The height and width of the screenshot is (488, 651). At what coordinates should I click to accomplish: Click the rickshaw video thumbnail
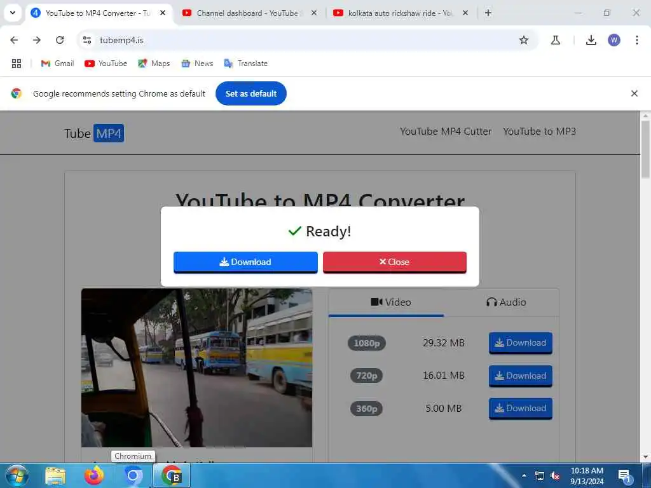pos(197,368)
